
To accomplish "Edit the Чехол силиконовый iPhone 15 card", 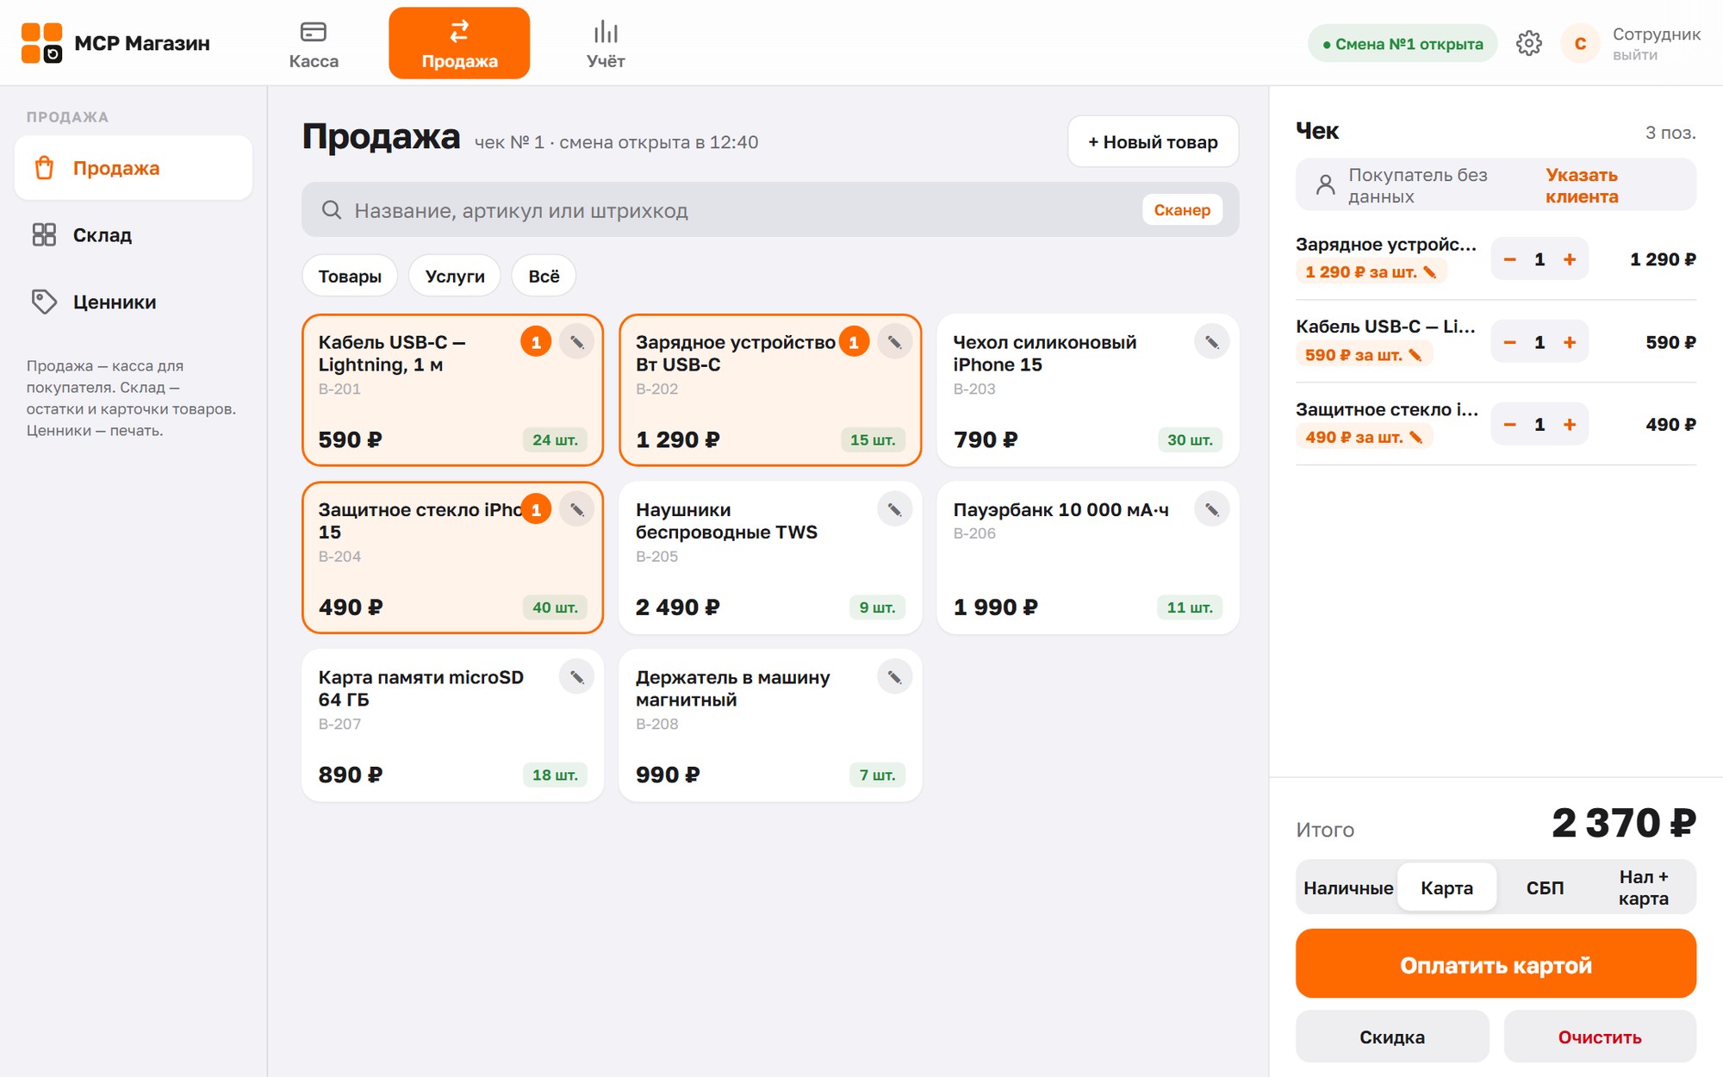I will pyautogui.click(x=1211, y=342).
